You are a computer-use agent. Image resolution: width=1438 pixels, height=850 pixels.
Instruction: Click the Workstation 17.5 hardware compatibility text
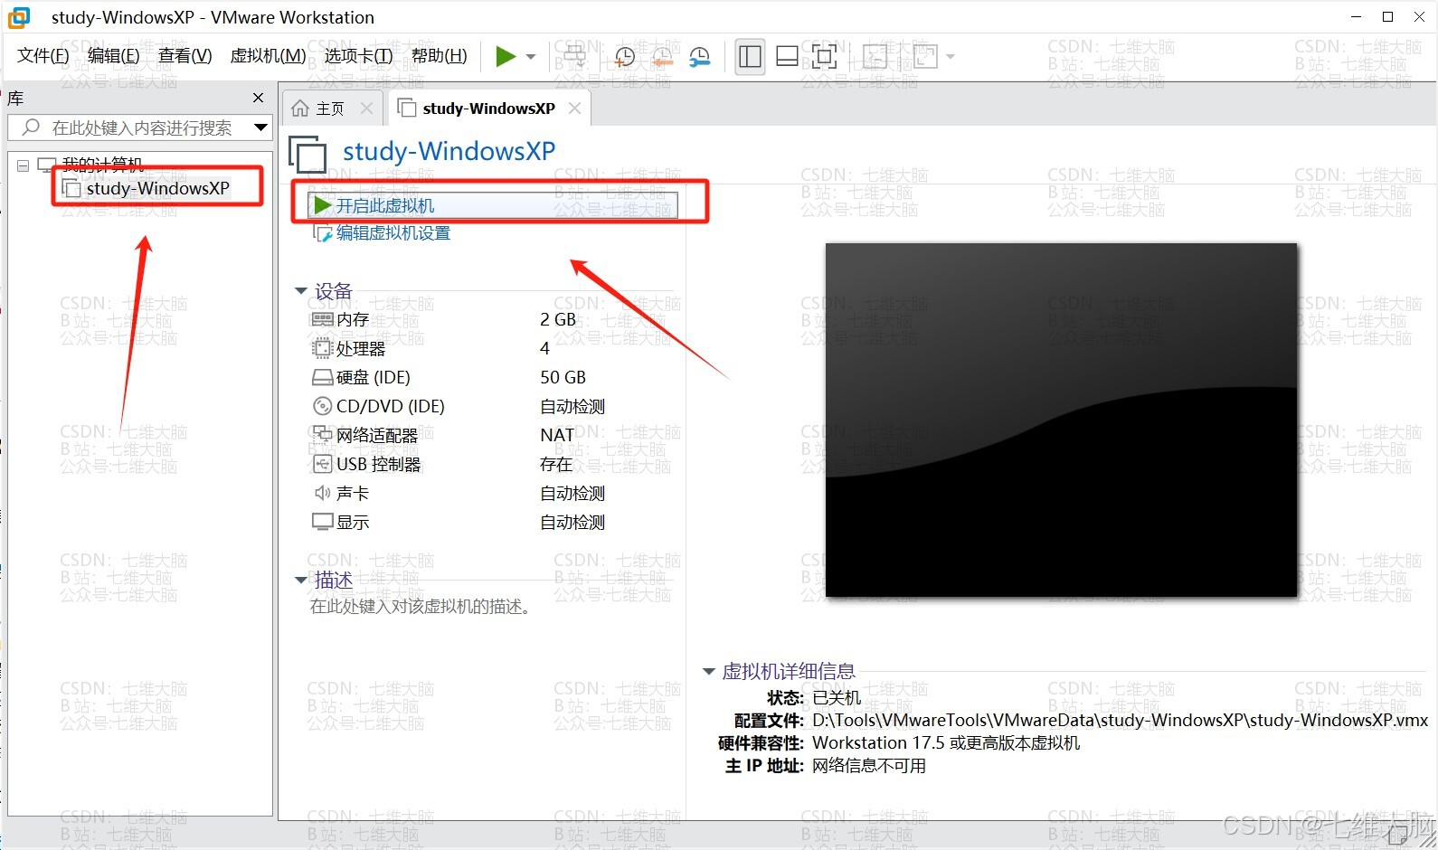tap(946, 743)
